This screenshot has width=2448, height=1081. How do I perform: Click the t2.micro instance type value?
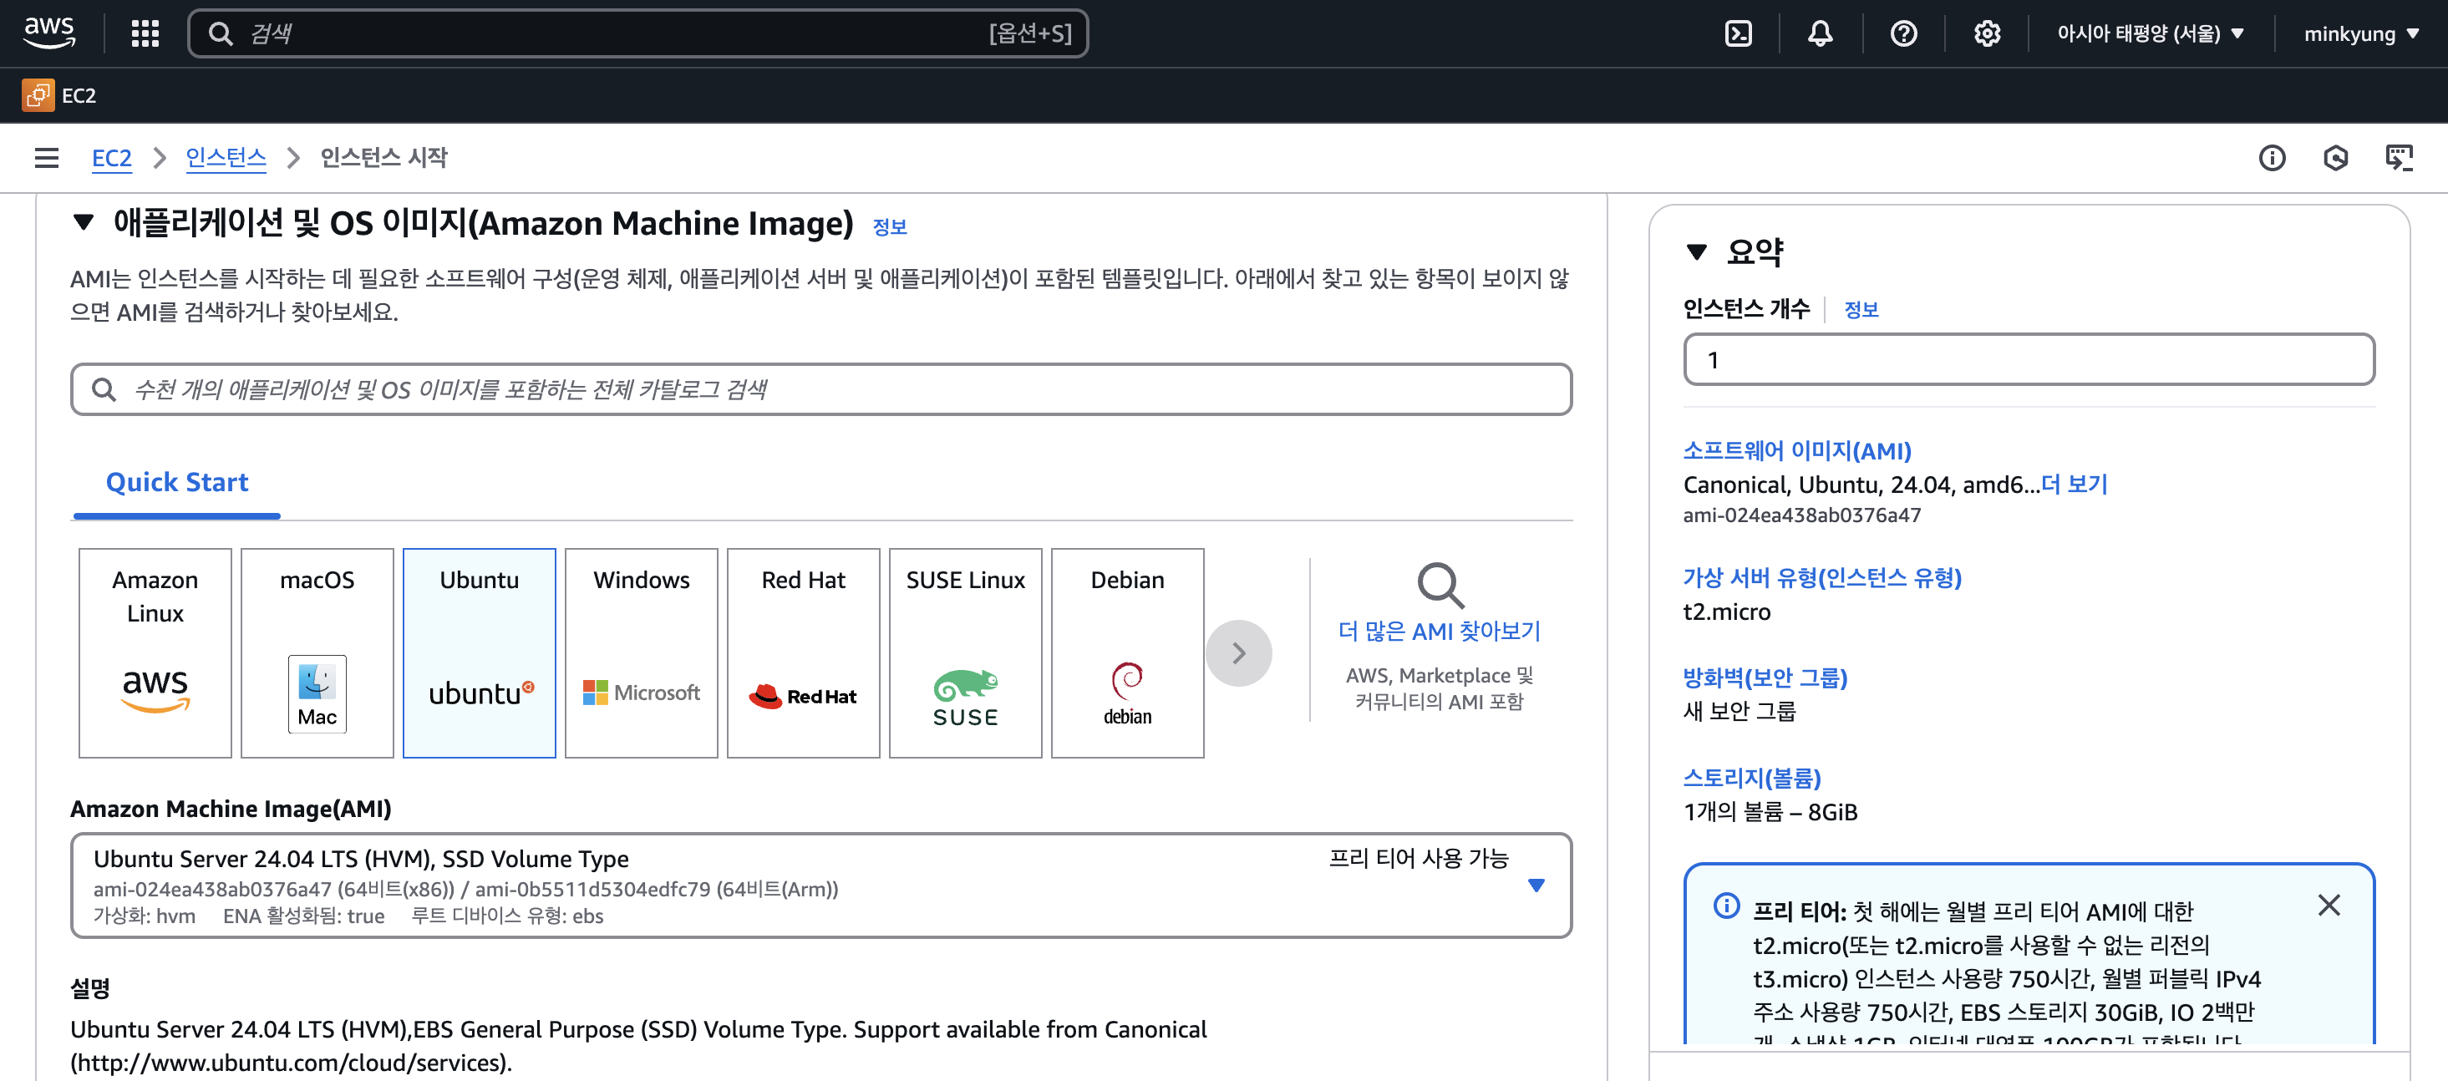click(x=1727, y=612)
